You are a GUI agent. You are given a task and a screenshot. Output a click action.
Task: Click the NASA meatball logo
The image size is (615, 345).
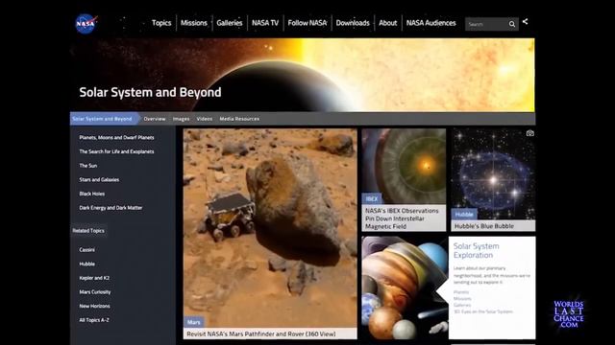click(x=86, y=24)
